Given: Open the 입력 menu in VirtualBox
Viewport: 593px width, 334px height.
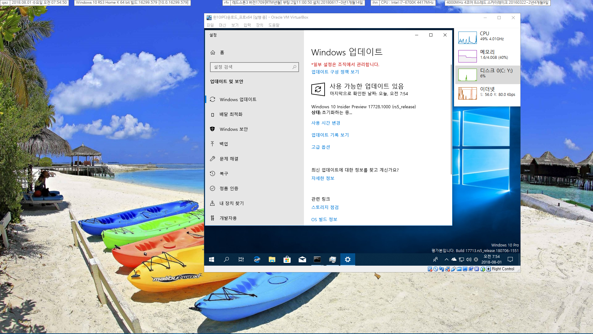Looking at the screenshot, I should pyautogui.click(x=247, y=25).
